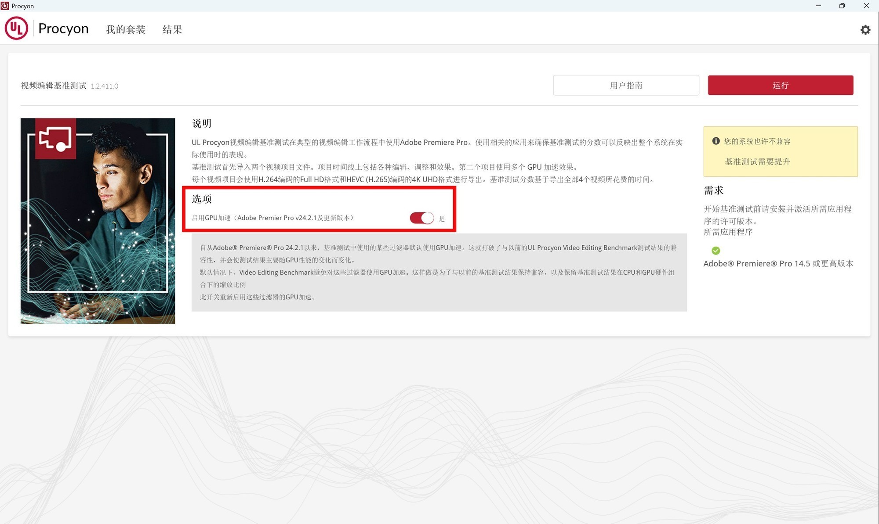Click the Adobe Premiere Pro 14.5 requirement link
This screenshot has height=524, width=879.
pos(778,263)
